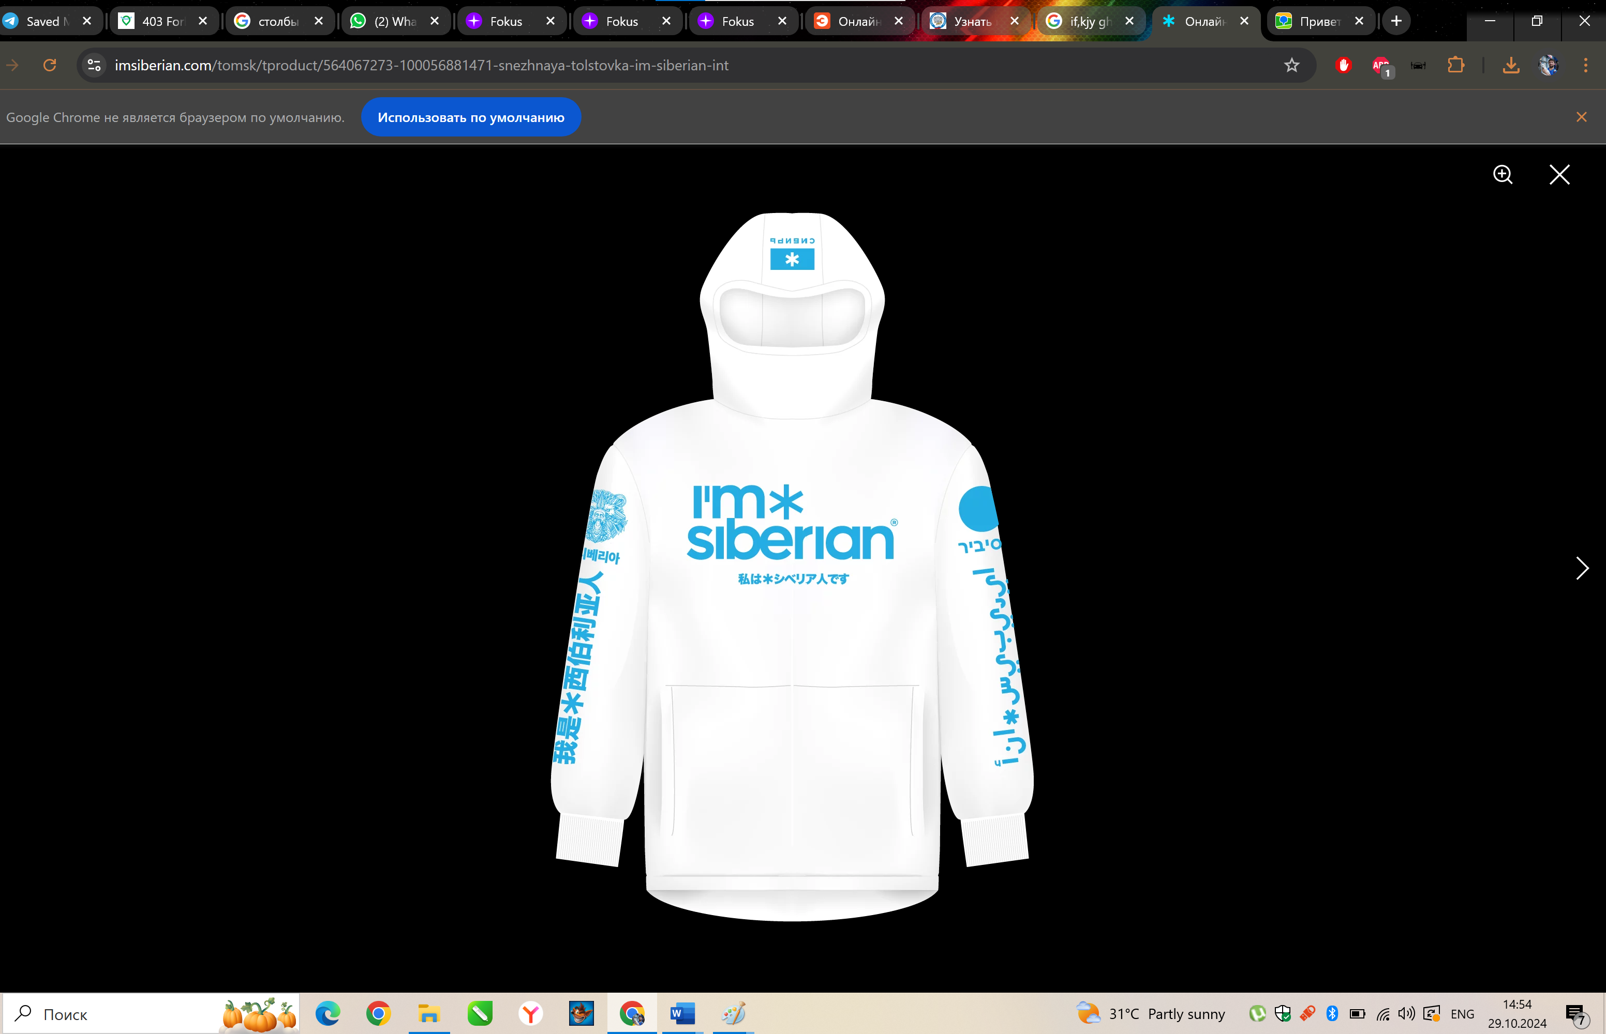This screenshot has width=1606, height=1034.
Task: Click the imsiberian.com address bar URL
Action: (421, 65)
